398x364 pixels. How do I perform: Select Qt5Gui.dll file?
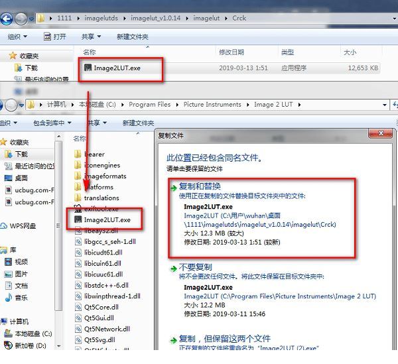point(94,318)
